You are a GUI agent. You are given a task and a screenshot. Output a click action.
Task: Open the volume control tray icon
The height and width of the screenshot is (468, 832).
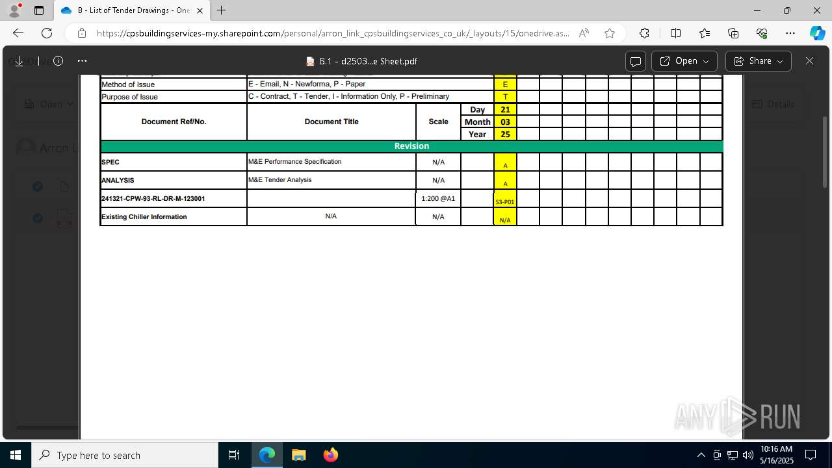coord(748,455)
